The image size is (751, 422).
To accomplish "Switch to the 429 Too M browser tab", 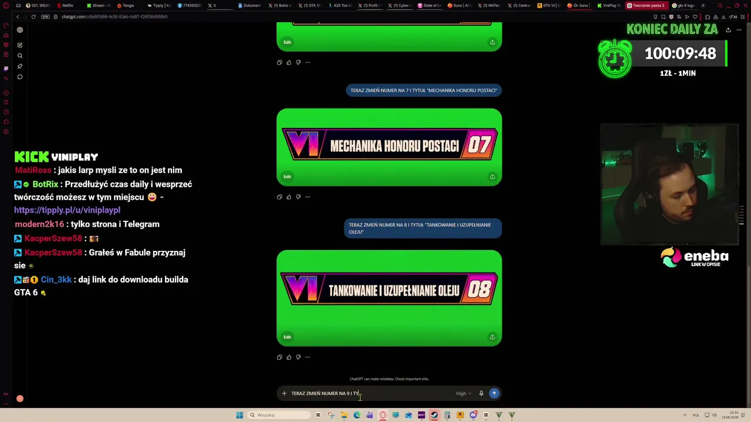I will click(x=341, y=5).
